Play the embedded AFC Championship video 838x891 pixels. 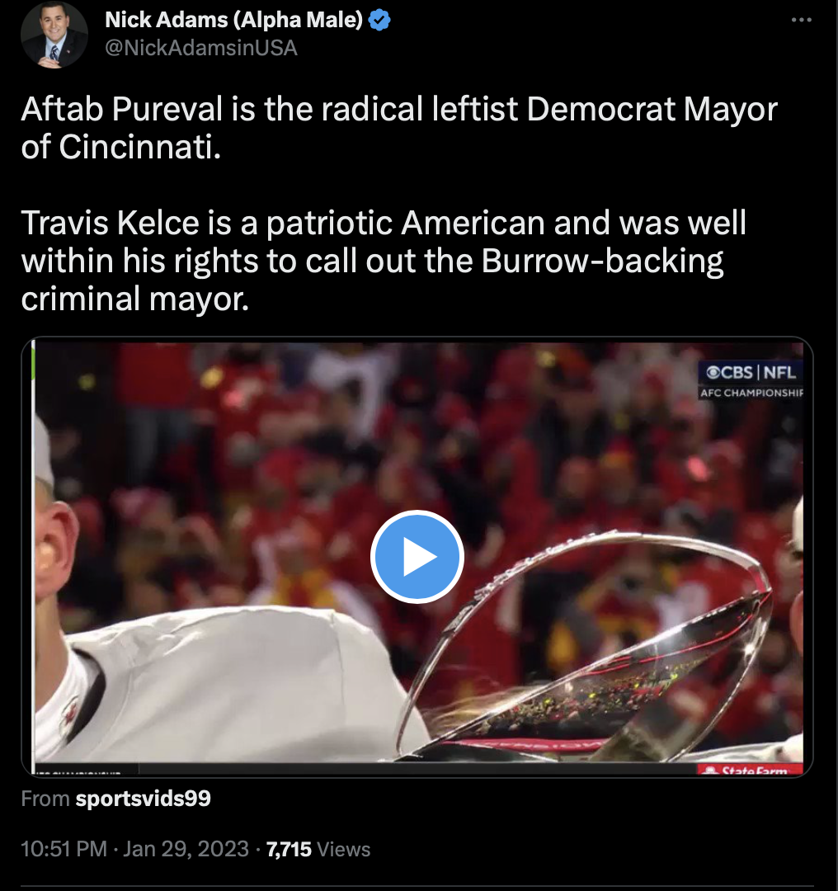pyautogui.click(x=417, y=556)
